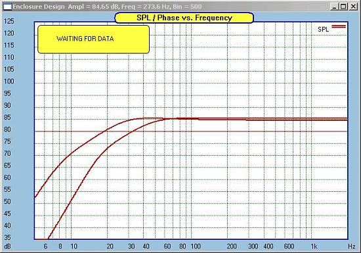Click the 'Hz' unit label
The height and width of the screenshot is (253, 361).
[x=352, y=246]
